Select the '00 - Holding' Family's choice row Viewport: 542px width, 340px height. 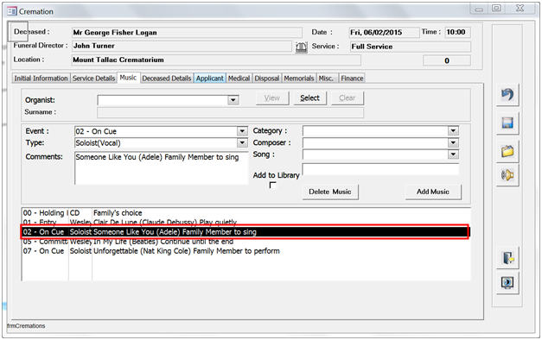click(245, 213)
